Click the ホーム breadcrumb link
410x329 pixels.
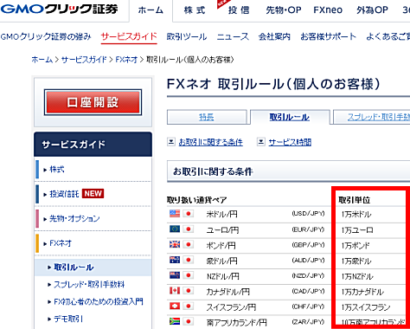[42, 60]
